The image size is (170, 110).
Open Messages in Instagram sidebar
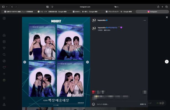coord(4,48)
